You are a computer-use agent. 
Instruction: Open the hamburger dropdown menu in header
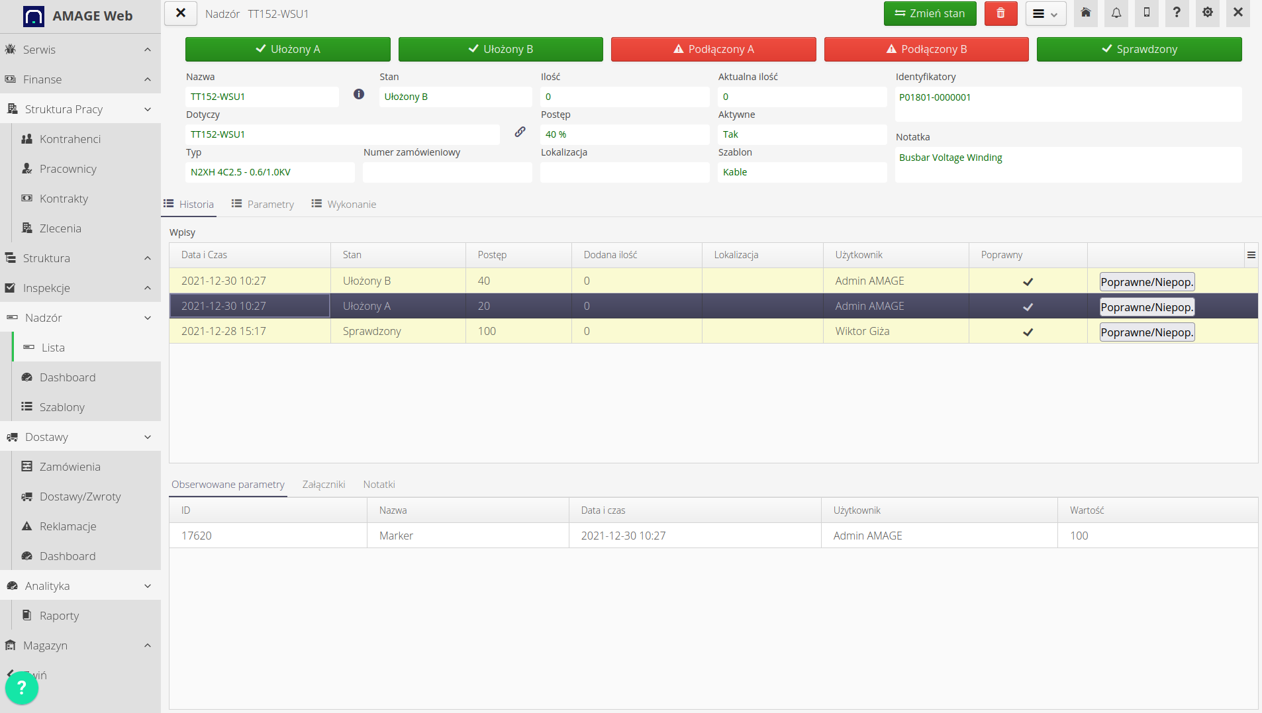pos(1045,14)
